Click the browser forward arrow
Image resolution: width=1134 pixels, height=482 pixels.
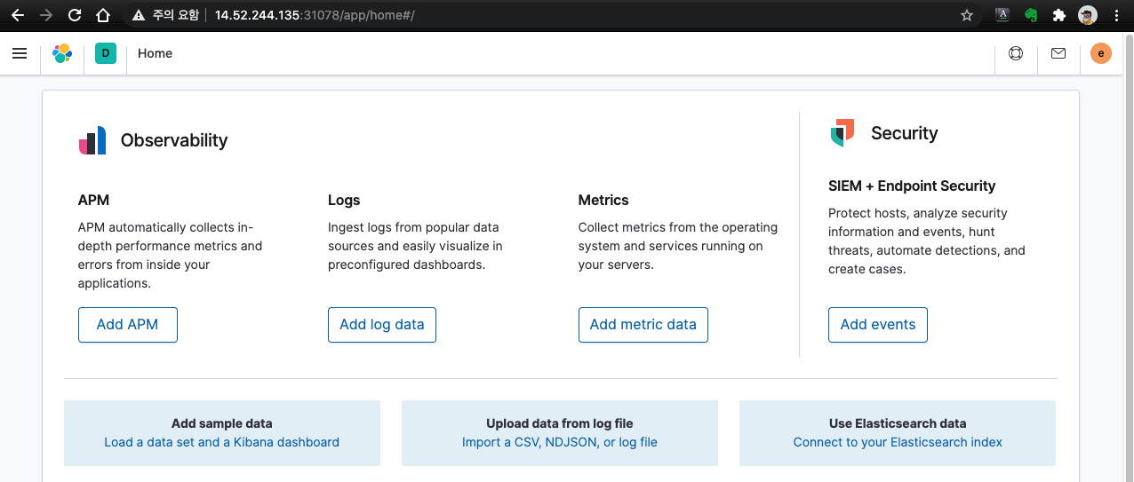pos(46,15)
